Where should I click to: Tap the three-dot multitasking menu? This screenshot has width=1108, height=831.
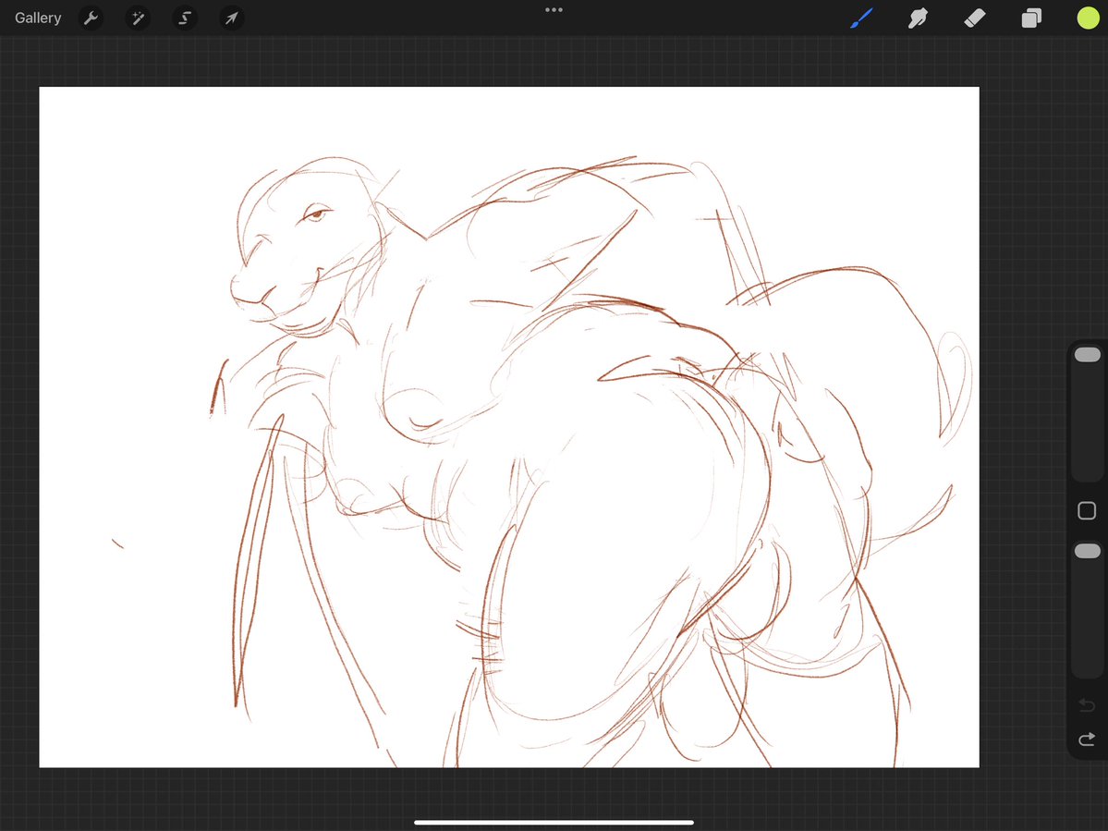coord(554,10)
